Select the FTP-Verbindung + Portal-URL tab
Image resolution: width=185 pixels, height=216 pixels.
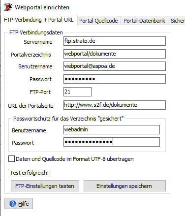click(39, 20)
